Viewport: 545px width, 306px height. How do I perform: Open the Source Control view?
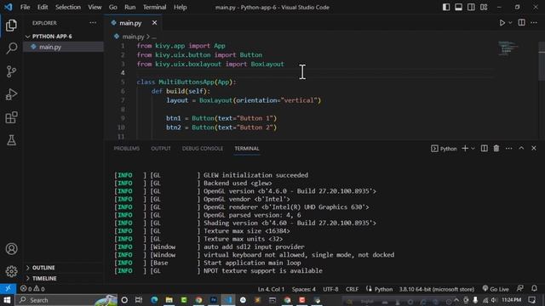11,71
